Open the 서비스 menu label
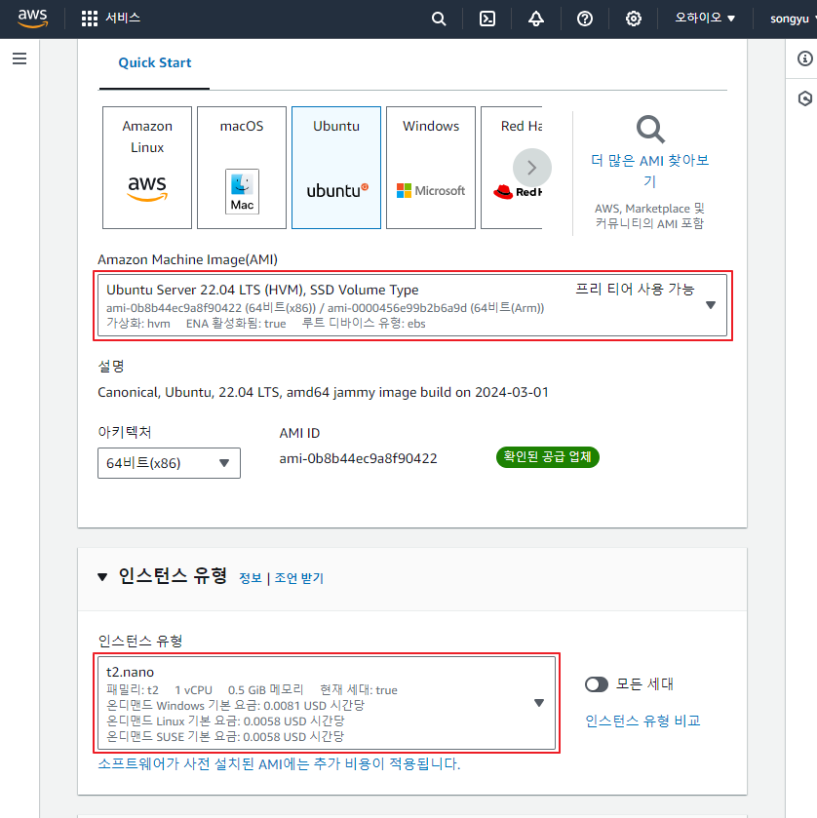The width and height of the screenshot is (817, 818). point(123,19)
